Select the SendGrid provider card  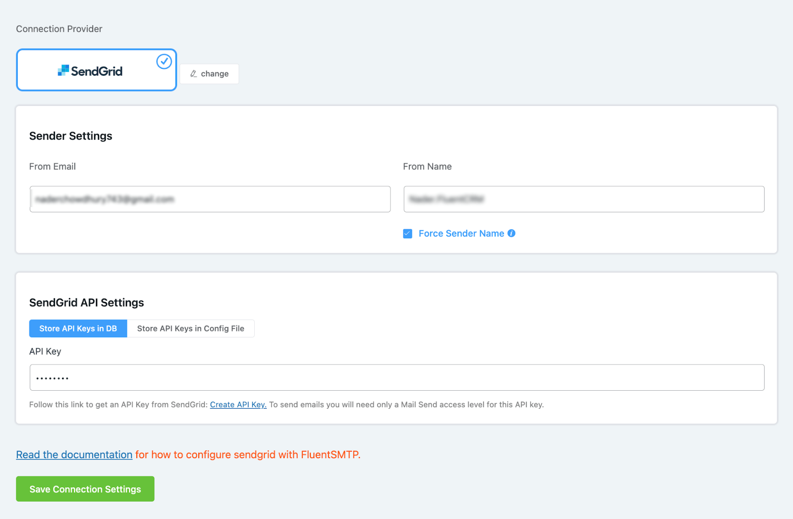tap(97, 70)
